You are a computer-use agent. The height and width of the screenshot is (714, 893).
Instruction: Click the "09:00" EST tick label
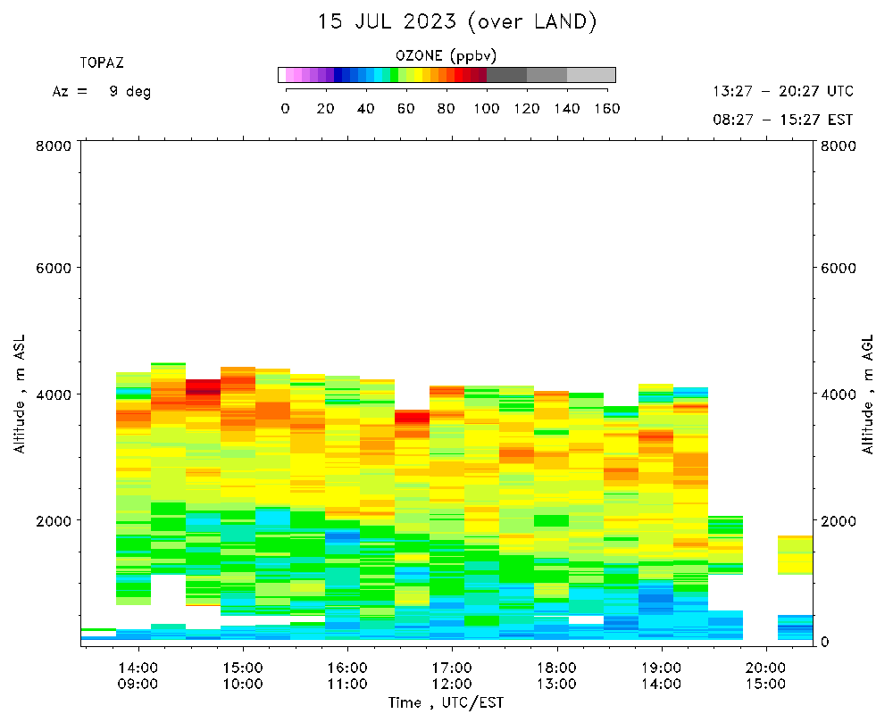(138, 684)
